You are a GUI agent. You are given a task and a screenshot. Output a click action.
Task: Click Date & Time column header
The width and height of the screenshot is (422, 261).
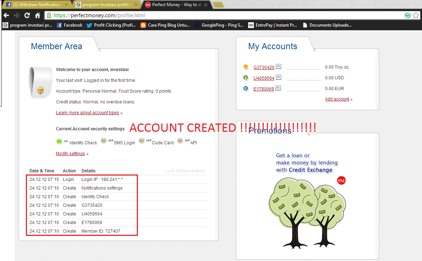[x=42, y=171]
